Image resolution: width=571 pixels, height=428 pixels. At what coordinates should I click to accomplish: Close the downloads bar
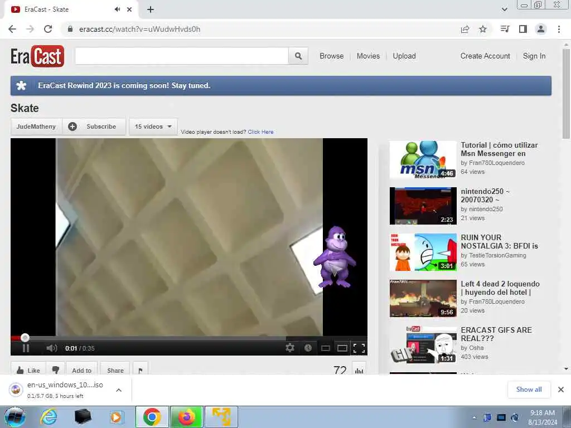561,390
